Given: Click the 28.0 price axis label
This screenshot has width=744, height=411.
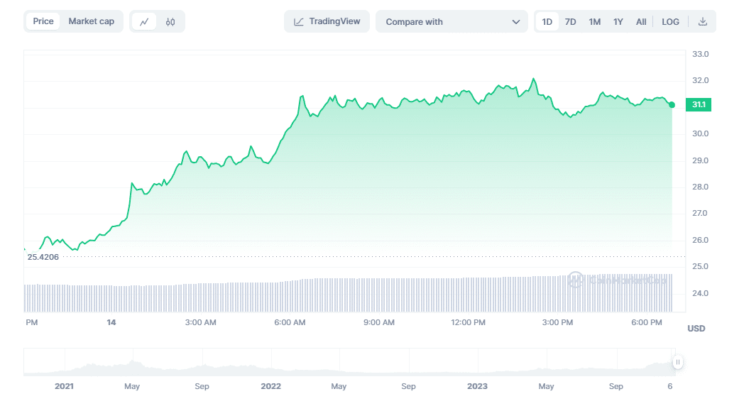Looking at the screenshot, I should [x=701, y=187].
